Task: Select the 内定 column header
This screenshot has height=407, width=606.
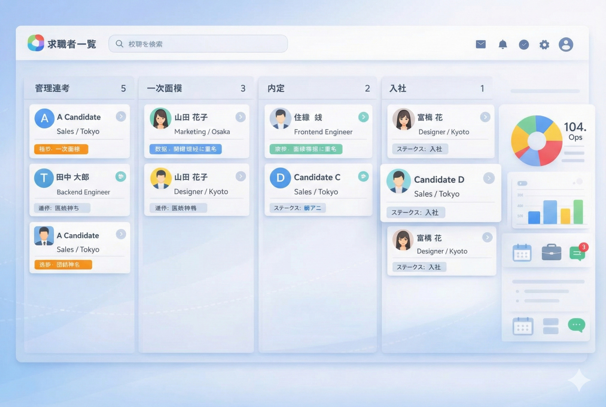Action: pos(276,88)
